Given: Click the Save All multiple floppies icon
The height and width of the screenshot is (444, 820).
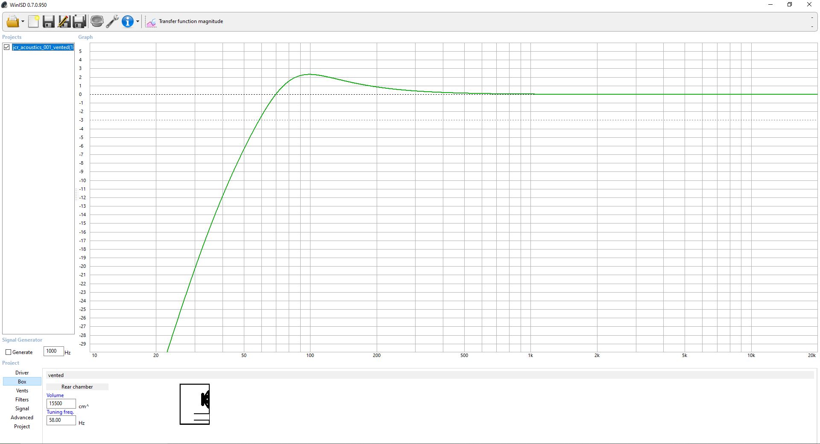Looking at the screenshot, I should point(80,21).
